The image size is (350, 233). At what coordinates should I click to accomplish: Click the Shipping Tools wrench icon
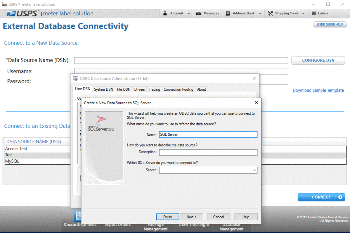(x=270, y=13)
